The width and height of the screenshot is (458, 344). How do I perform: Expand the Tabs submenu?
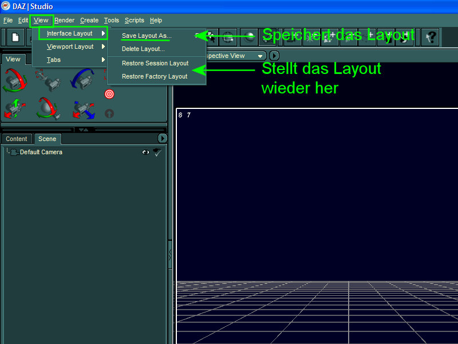point(70,60)
